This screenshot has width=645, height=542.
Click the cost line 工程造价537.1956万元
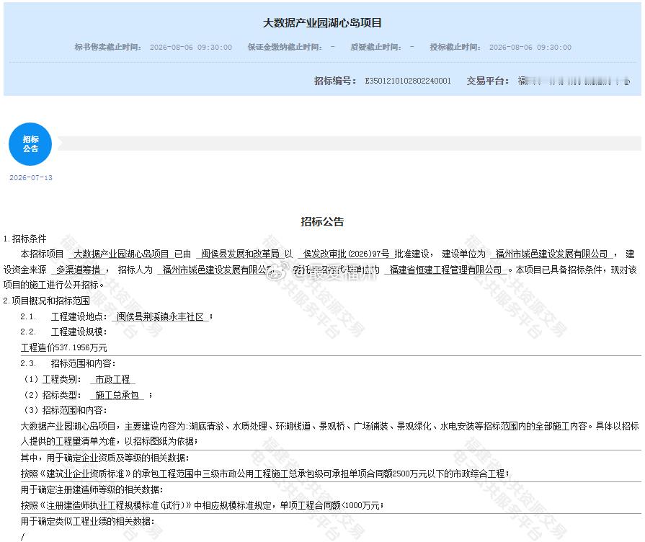coord(63,347)
